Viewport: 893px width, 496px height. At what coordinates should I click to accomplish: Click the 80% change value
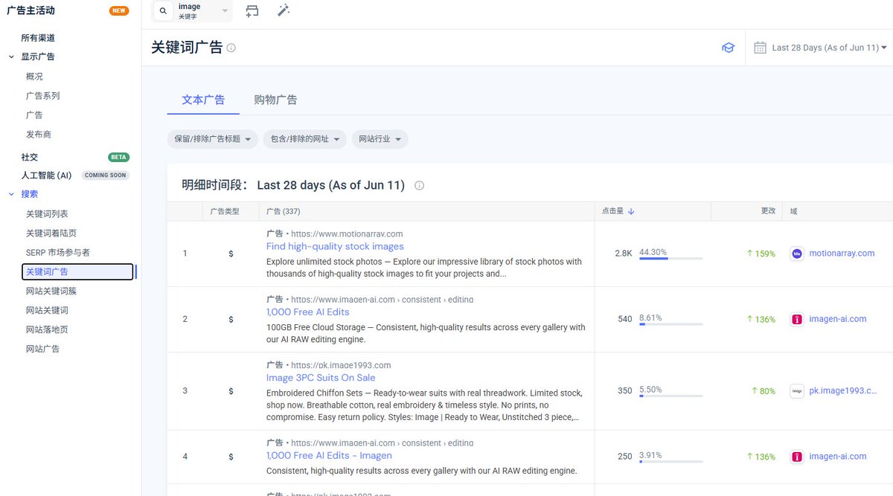point(763,391)
